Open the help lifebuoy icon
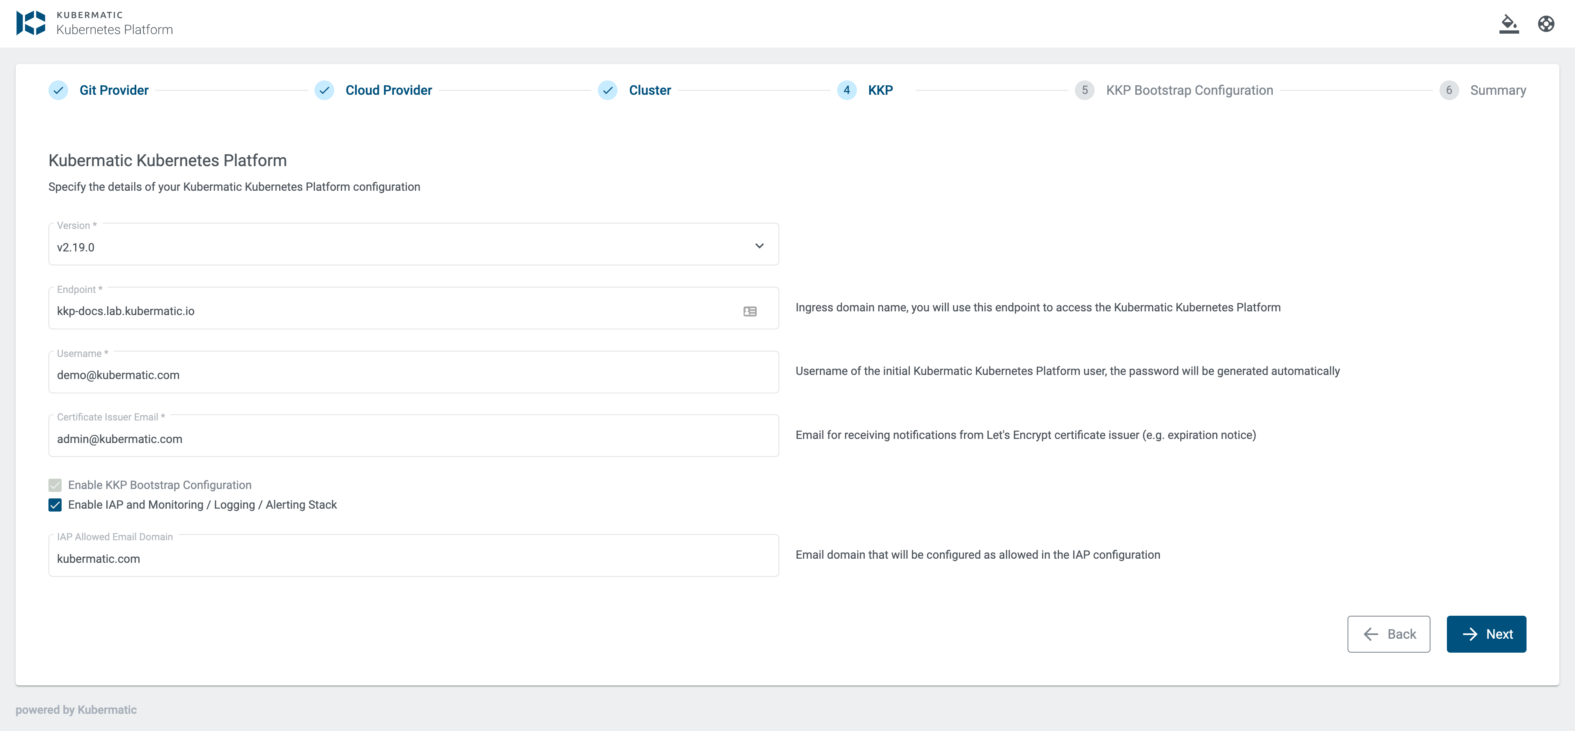1575x731 pixels. coord(1546,24)
